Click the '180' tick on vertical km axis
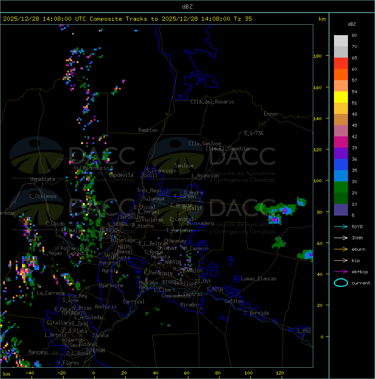 pyautogui.click(x=317, y=56)
